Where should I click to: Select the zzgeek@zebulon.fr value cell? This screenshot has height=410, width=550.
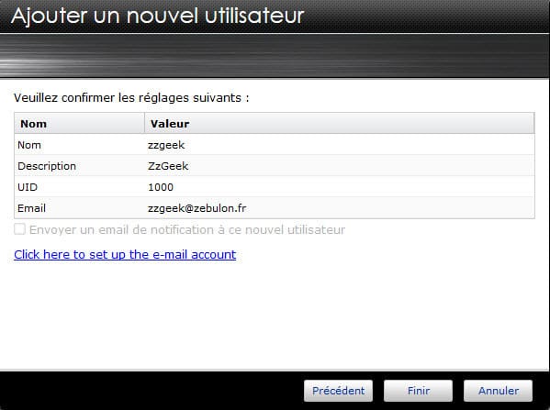click(340, 208)
